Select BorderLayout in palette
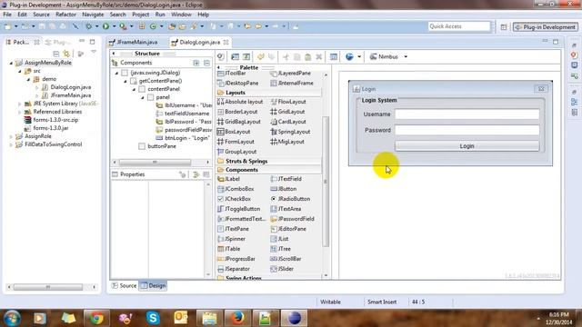This screenshot has width=582, height=327. point(237,112)
